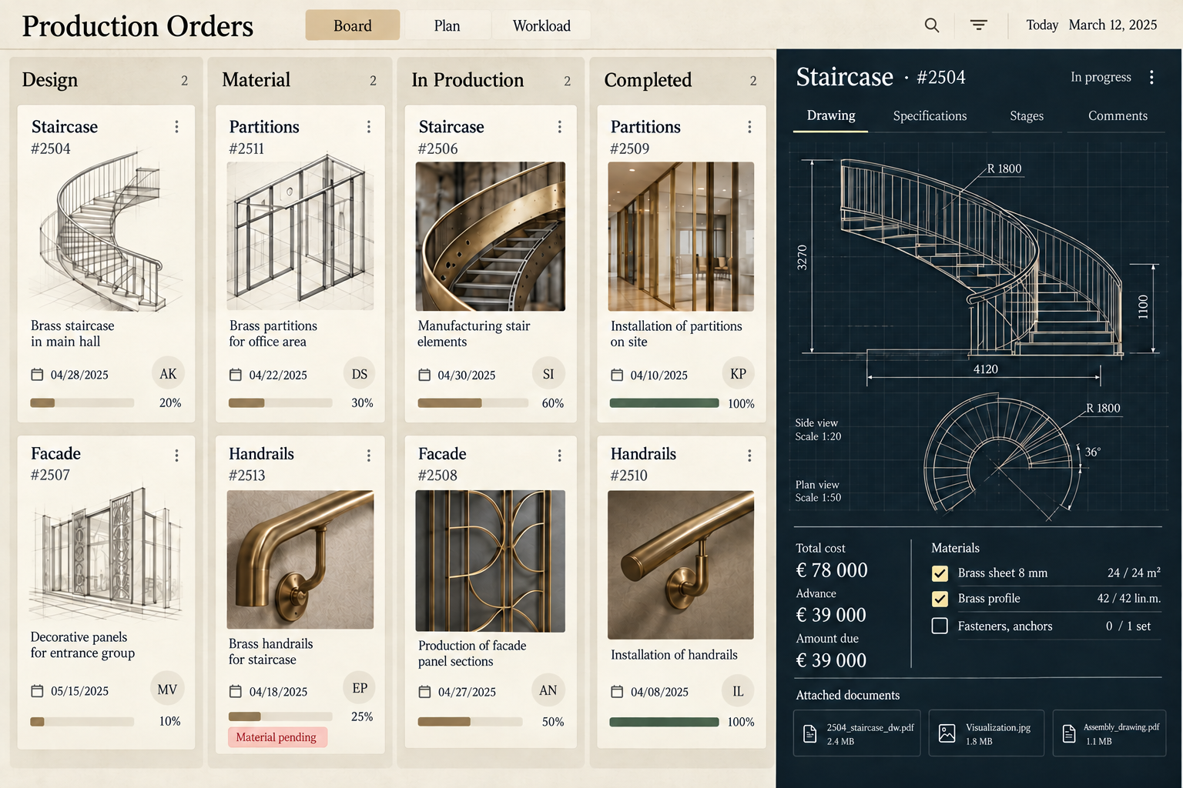This screenshot has height=788, width=1183.
Task: Click the calendar icon next to 05/15/2025
Action: click(x=37, y=691)
